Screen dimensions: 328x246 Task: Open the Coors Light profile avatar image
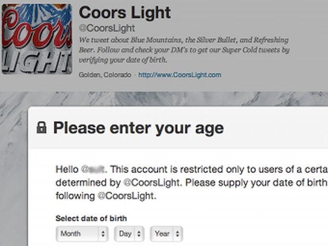tap(36, 38)
